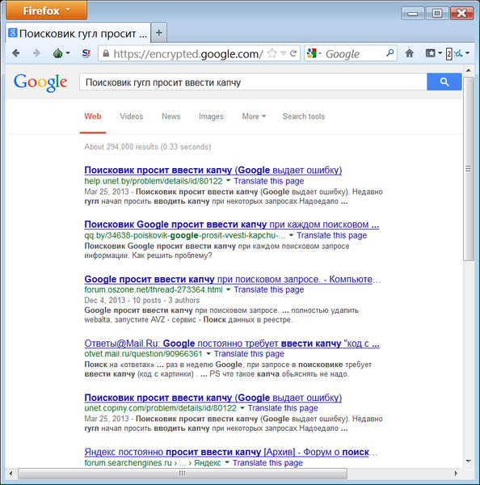Go forward with the forward arrow
The image size is (480, 485).
36,53
